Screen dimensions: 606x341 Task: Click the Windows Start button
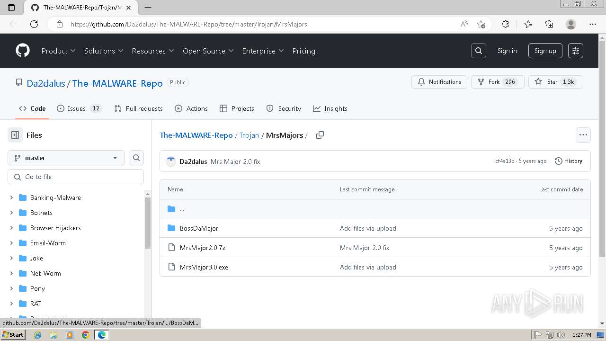[13, 335]
